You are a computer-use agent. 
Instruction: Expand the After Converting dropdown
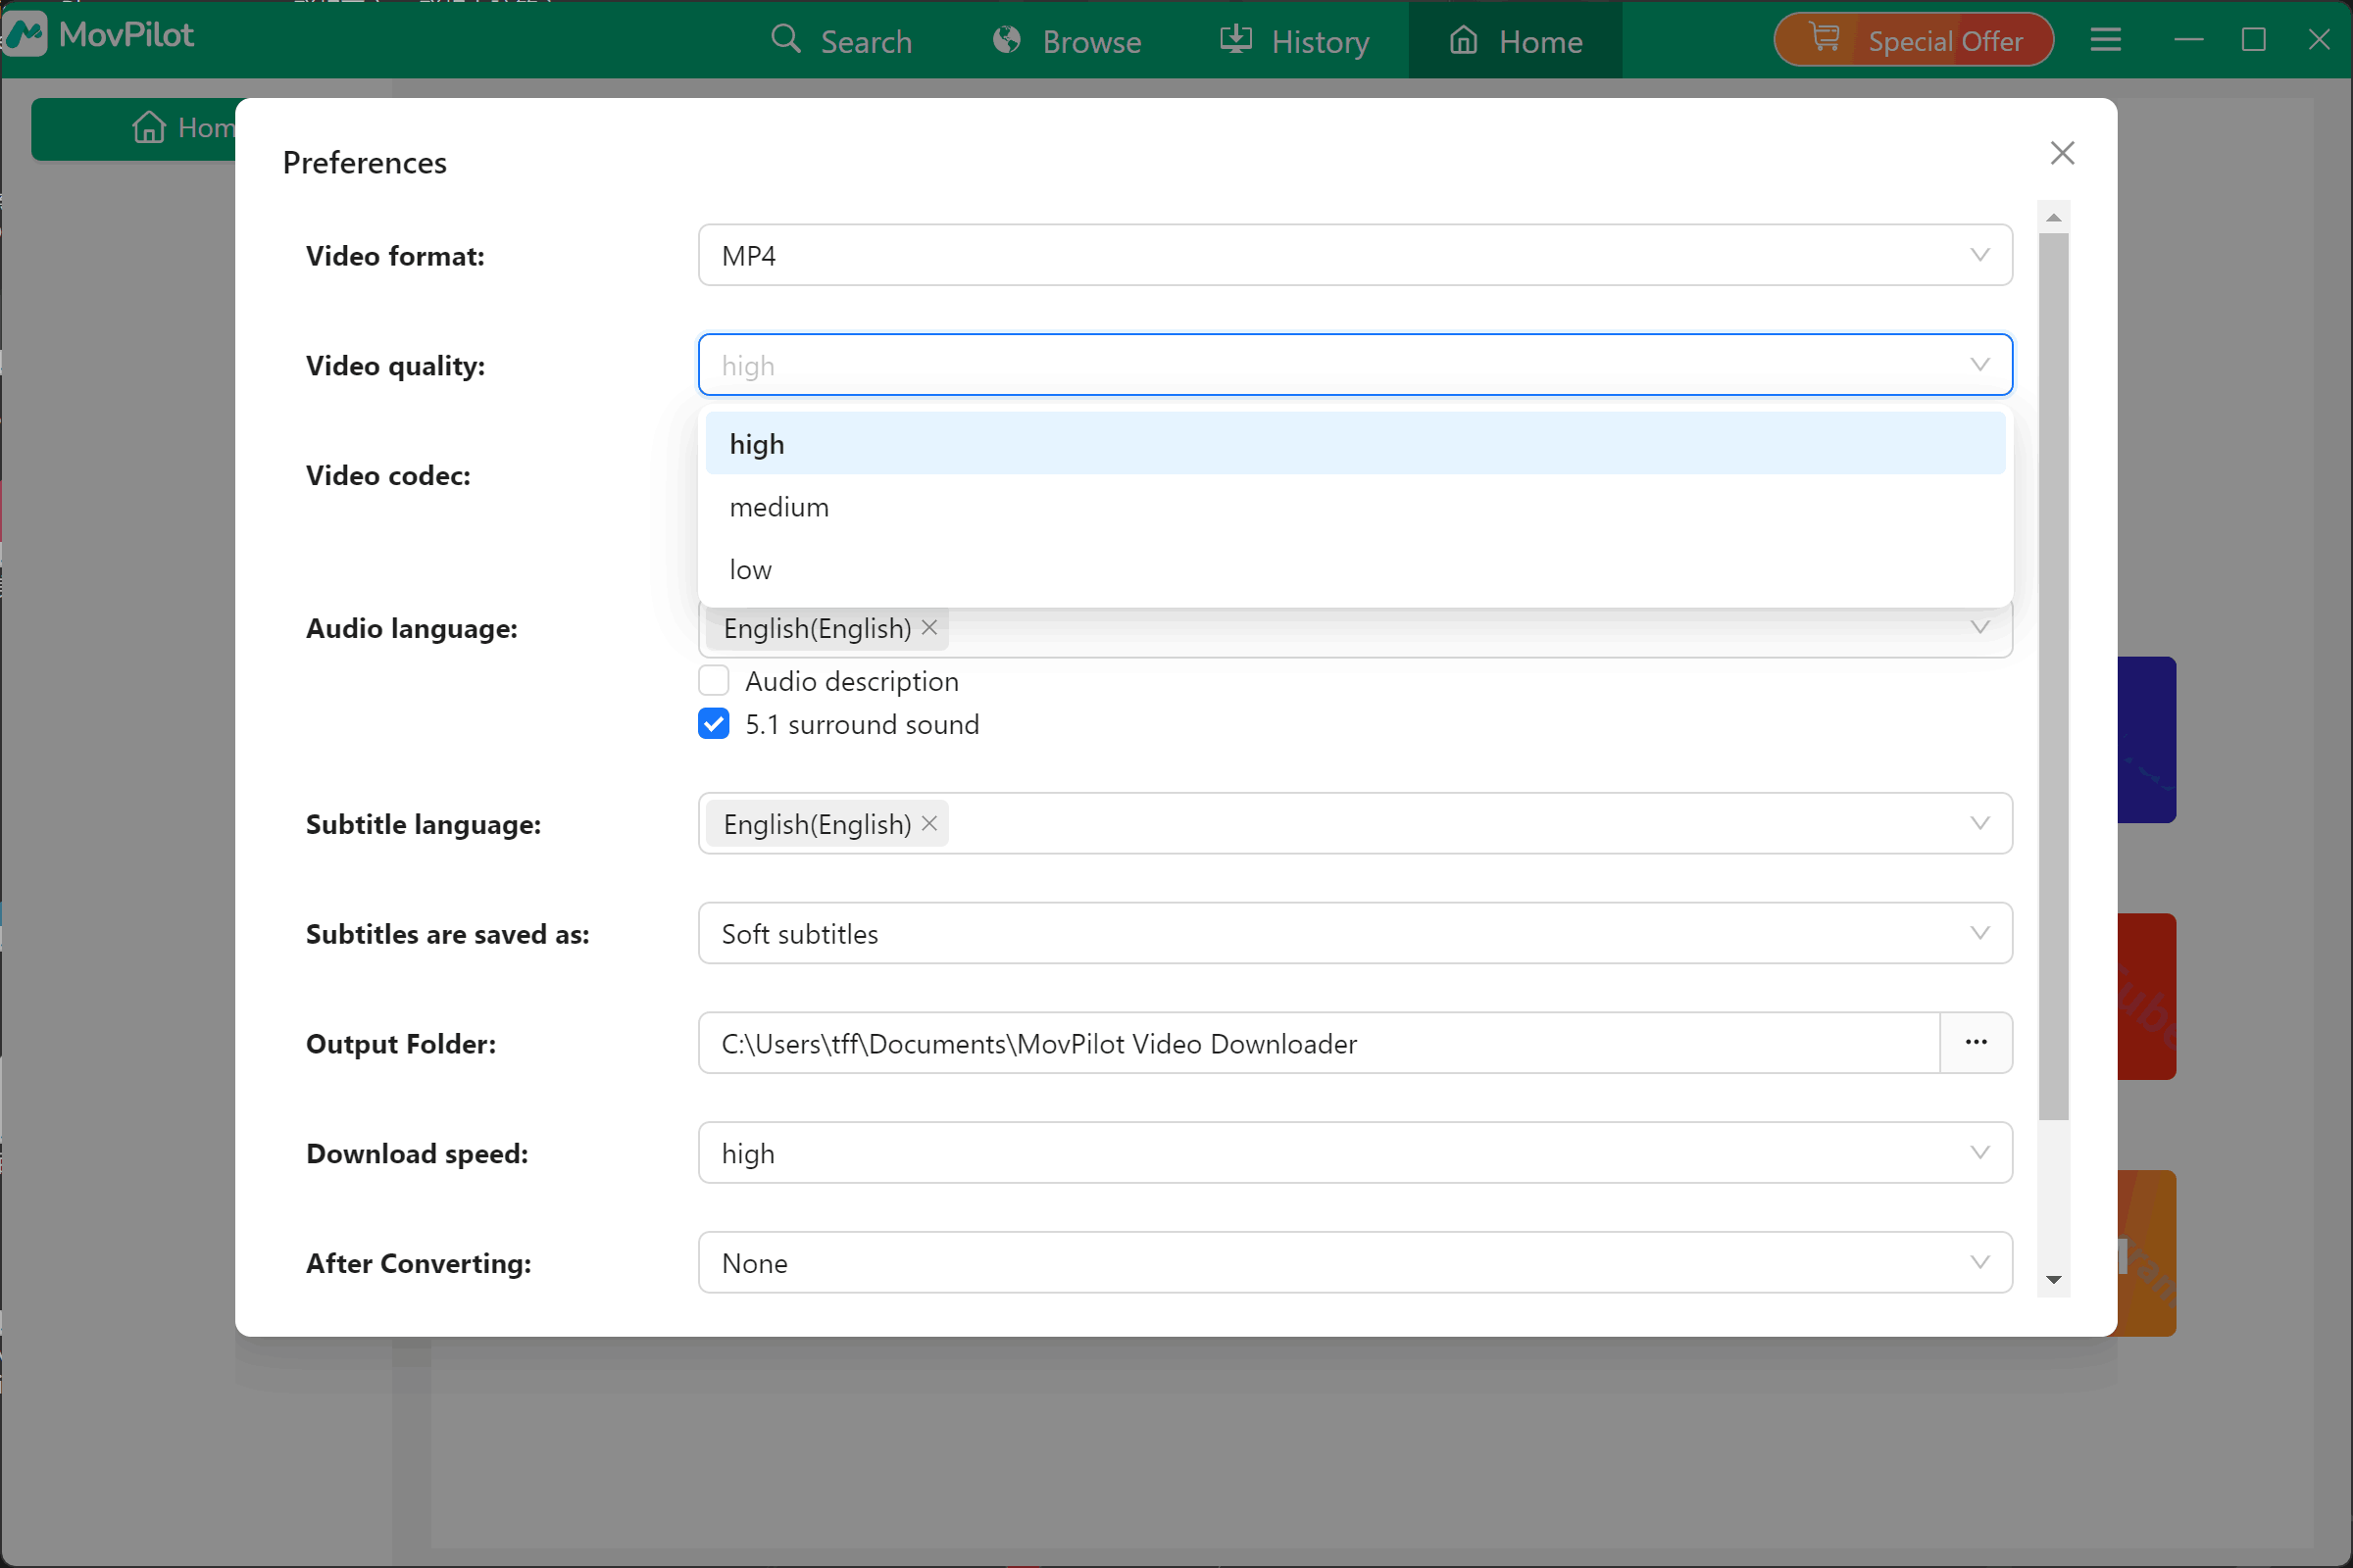(1355, 1263)
